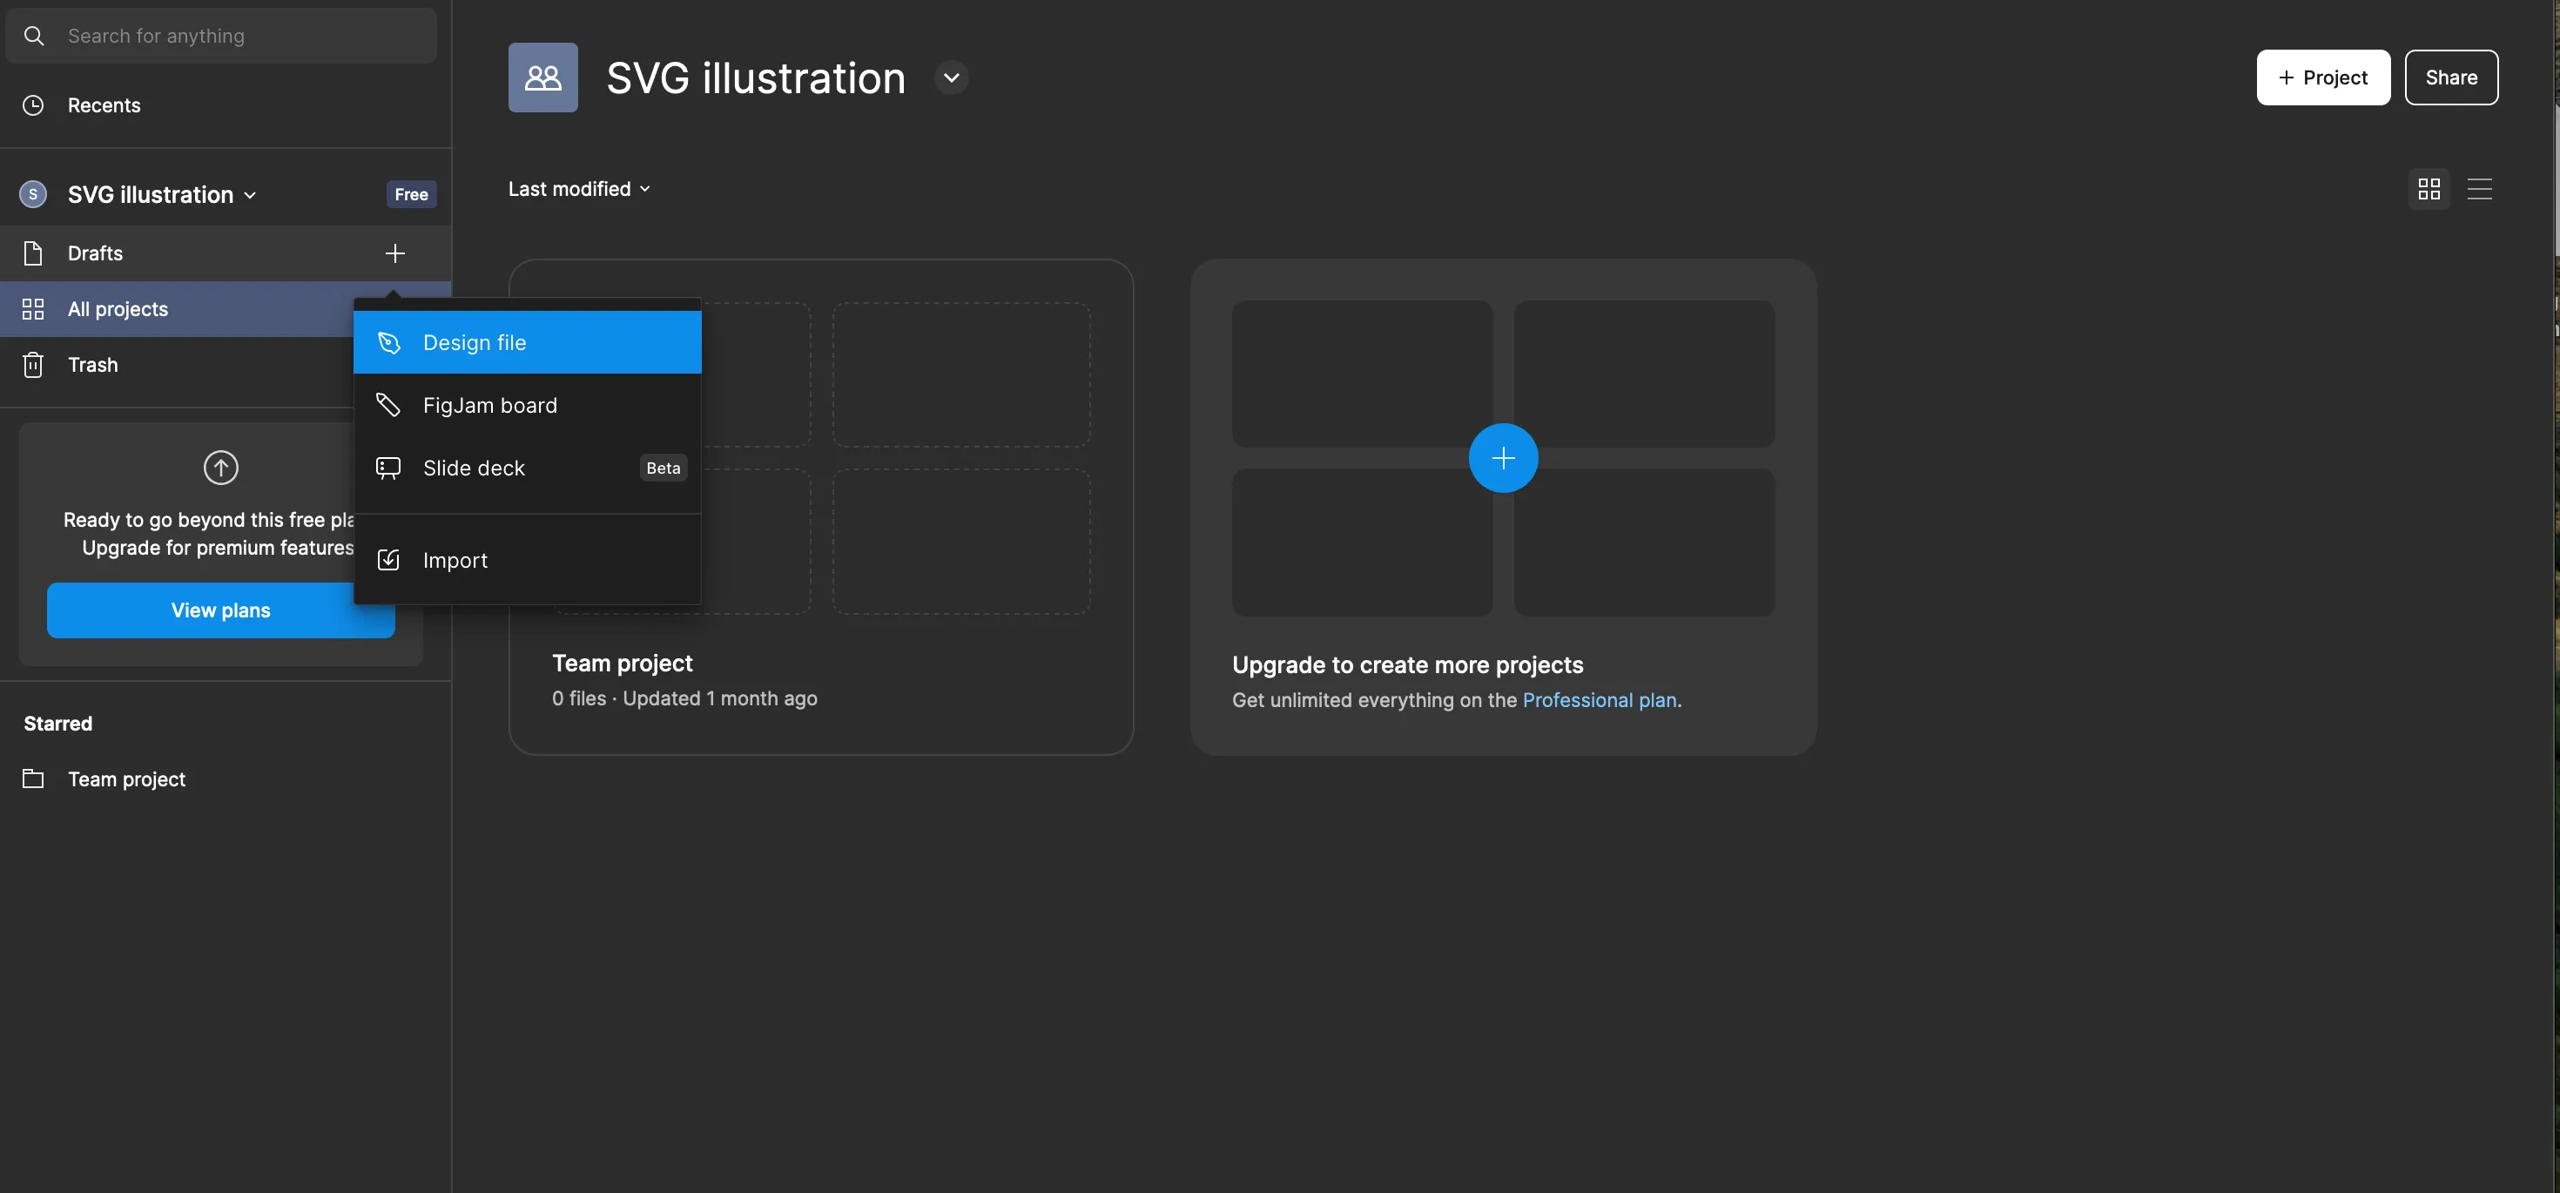
Task: Click the plus icon next to Drafts
Action: pyautogui.click(x=394, y=253)
